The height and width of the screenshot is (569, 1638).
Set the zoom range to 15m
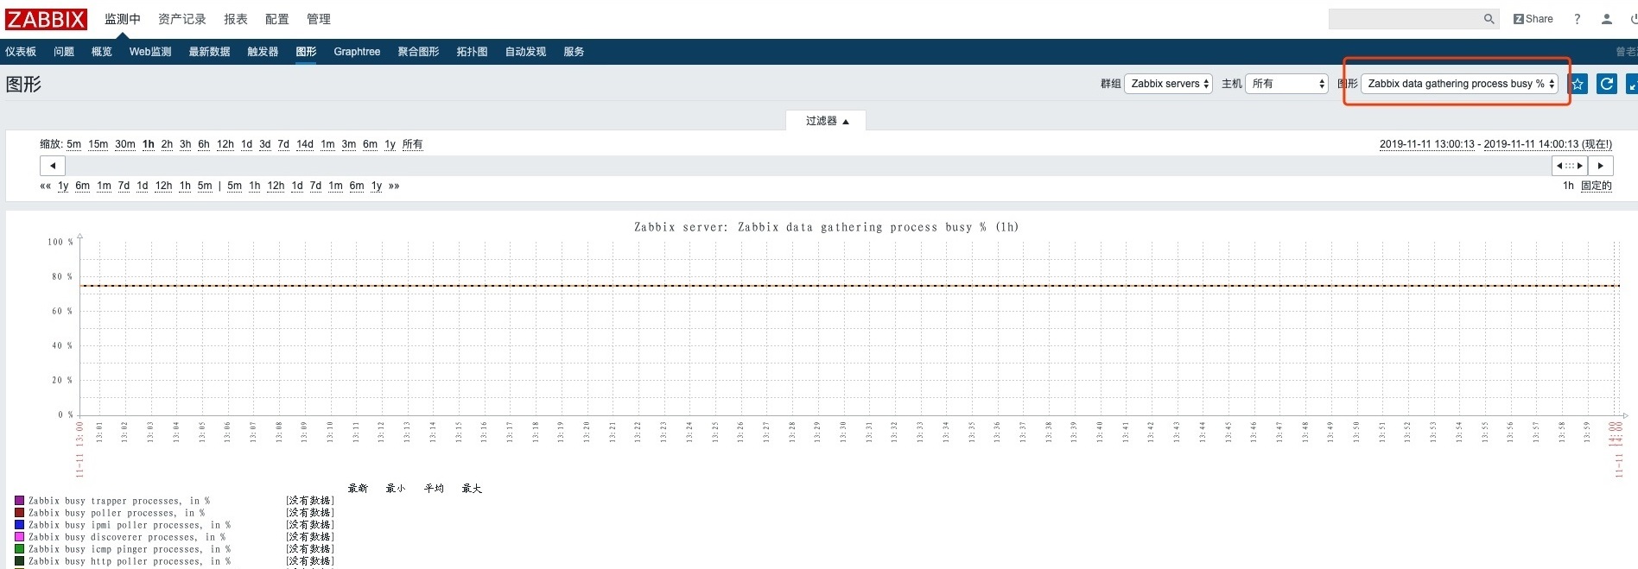tap(98, 144)
